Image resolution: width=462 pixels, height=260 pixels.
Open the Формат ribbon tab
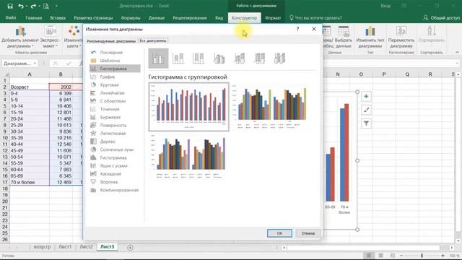tap(273, 17)
